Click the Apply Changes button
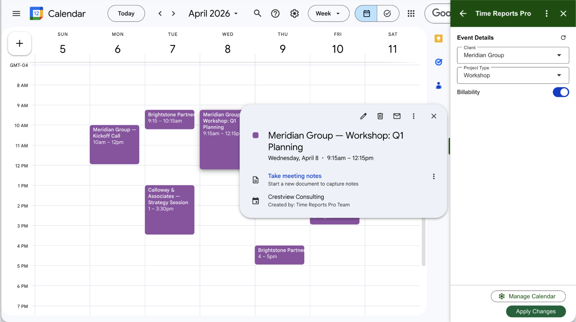Viewport: 576px width, 322px height. pos(536,311)
